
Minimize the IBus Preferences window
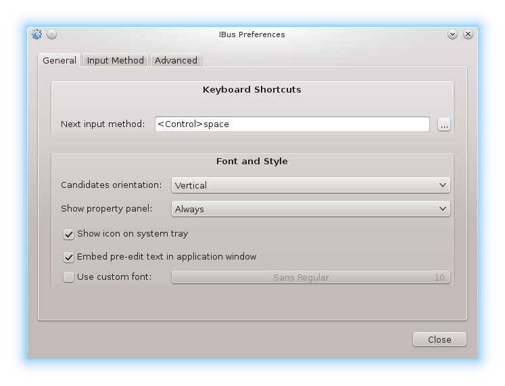(452, 34)
